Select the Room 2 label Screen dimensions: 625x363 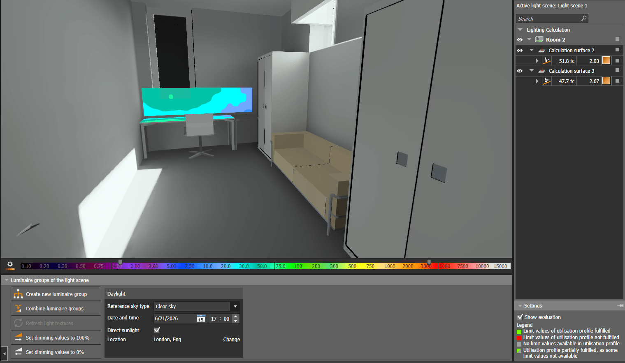555,39
